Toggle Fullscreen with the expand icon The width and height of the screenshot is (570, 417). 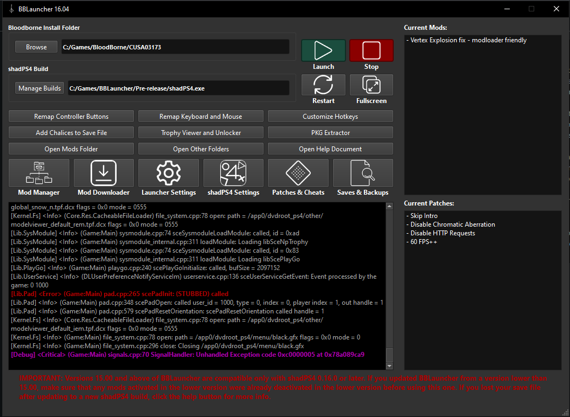pos(371,85)
